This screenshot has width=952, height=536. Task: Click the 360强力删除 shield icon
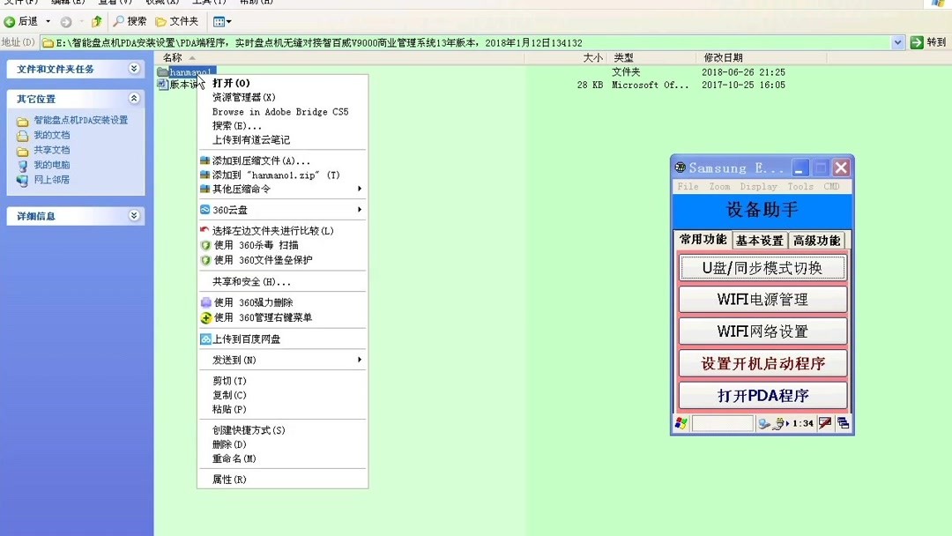tap(205, 301)
